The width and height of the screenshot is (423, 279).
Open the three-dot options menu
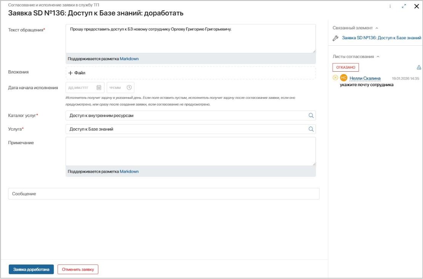click(390, 6)
